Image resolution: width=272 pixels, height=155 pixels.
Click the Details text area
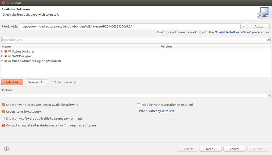point(134,95)
